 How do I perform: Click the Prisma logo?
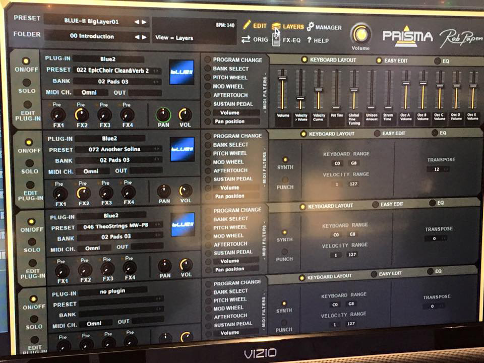click(x=407, y=36)
